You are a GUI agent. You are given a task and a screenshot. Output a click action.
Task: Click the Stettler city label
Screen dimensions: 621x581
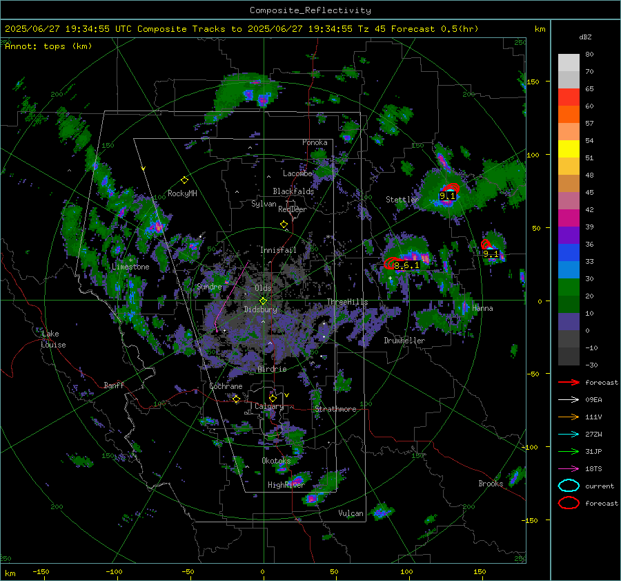click(402, 200)
